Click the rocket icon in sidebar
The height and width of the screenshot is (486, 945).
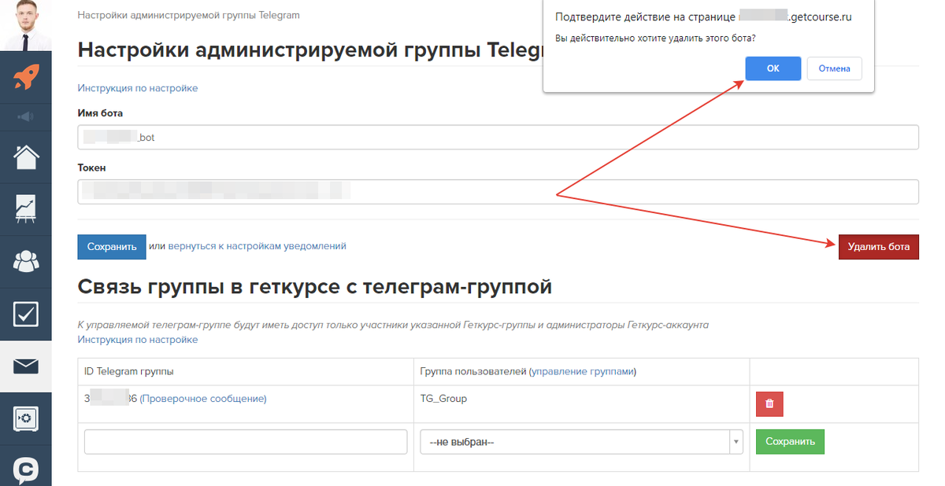26,76
